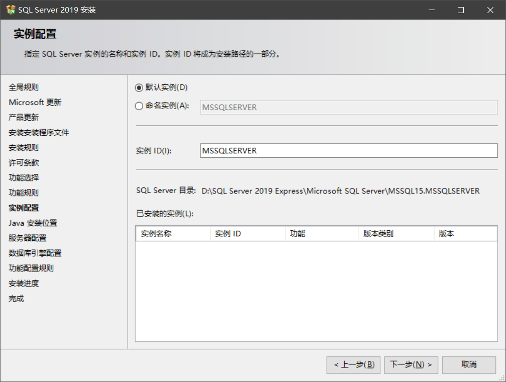Close the SQL Server setup window
The height and width of the screenshot is (382, 506).
click(490, 10)
